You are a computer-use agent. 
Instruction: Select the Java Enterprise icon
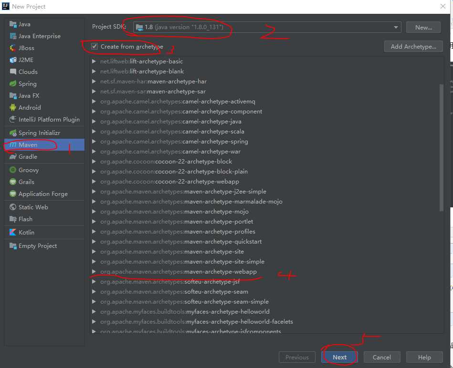(13, 36)
